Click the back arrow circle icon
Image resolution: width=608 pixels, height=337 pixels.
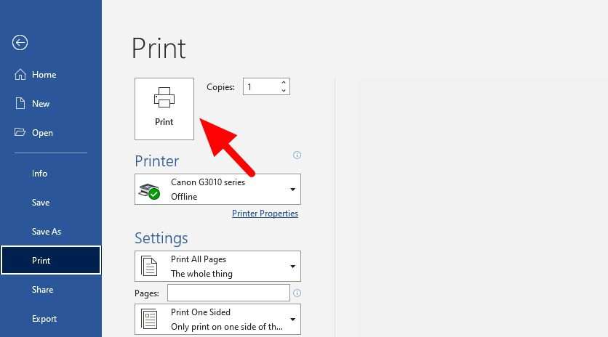(x=20, y=43)
